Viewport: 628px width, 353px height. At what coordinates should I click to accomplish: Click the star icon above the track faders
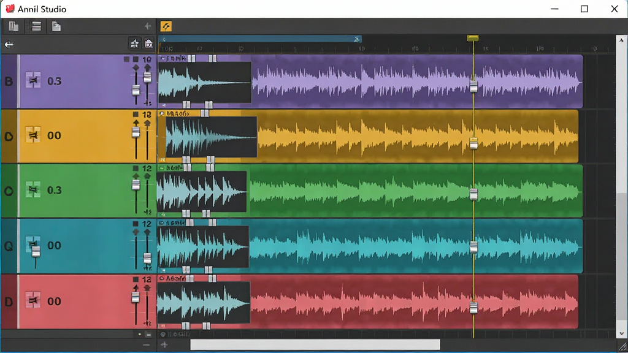(134, 44)
